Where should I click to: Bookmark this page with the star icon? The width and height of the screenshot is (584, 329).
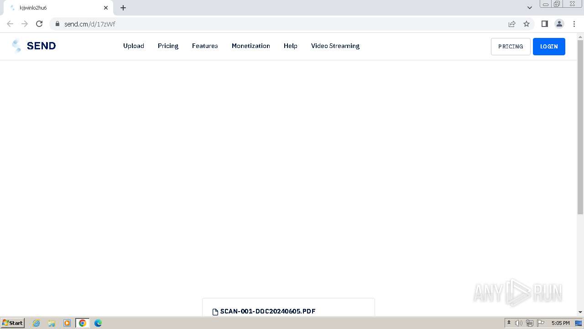point(527,24)
